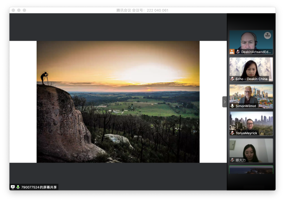Image resolution: width=285 pixels, height=202 pixels.
Task: Click the shared sunset landscape photo
Action: click(118, 102)
